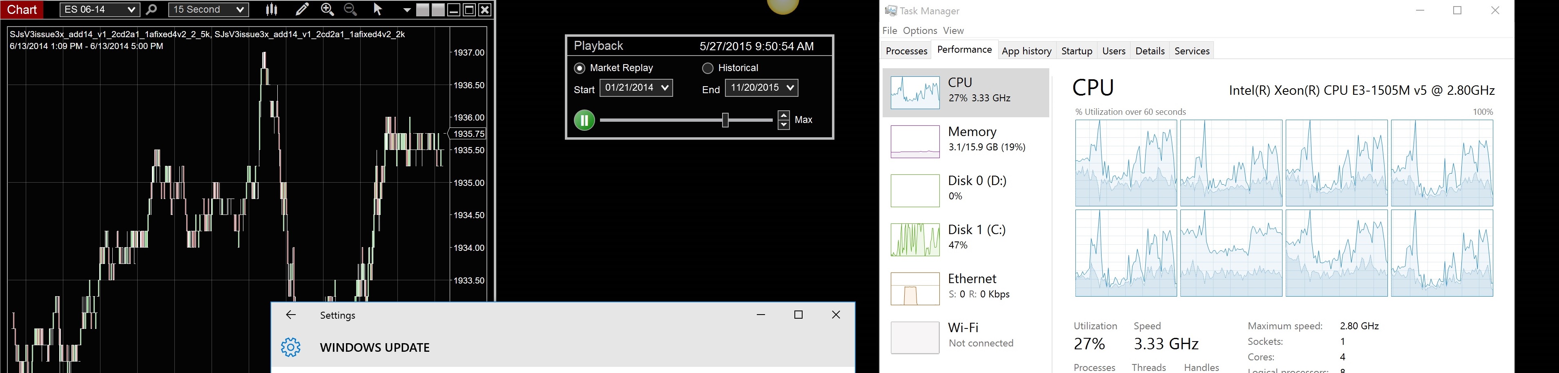Viewport: 1559px width, 373px height.
Task: Close the Chart window
Action: (485, 10)
